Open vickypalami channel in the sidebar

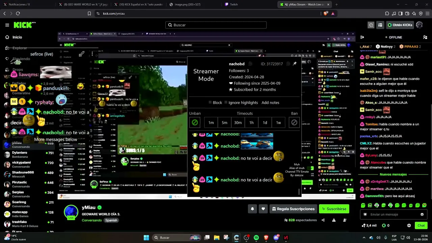29,164
